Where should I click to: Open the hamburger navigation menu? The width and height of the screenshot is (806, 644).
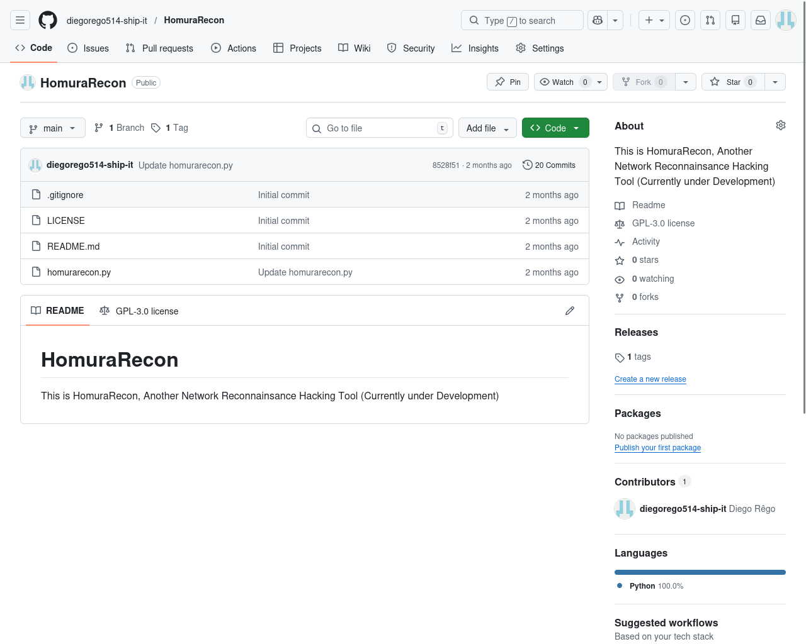tap(20, 20)
